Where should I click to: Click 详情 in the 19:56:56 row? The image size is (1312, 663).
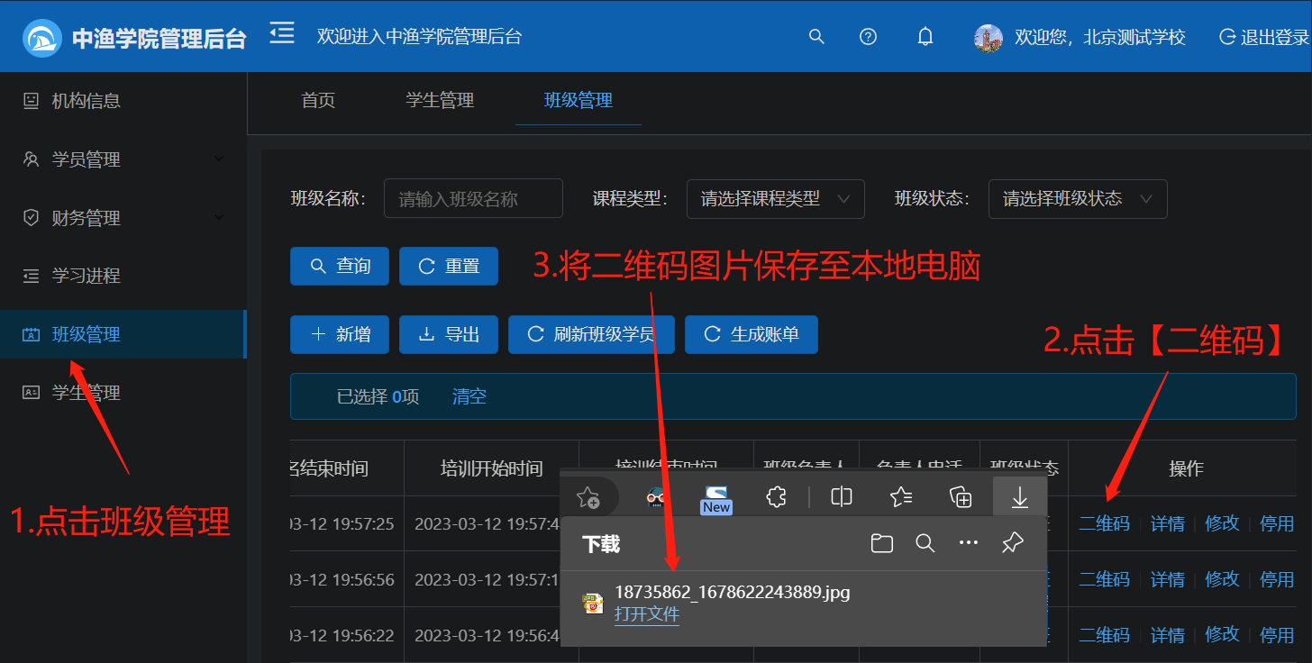1167,579
